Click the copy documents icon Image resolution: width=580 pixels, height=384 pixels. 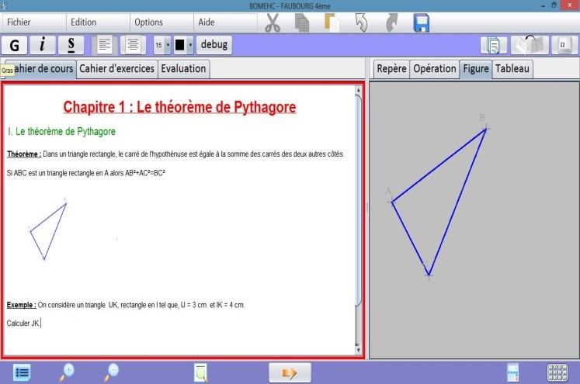(303, 23)
